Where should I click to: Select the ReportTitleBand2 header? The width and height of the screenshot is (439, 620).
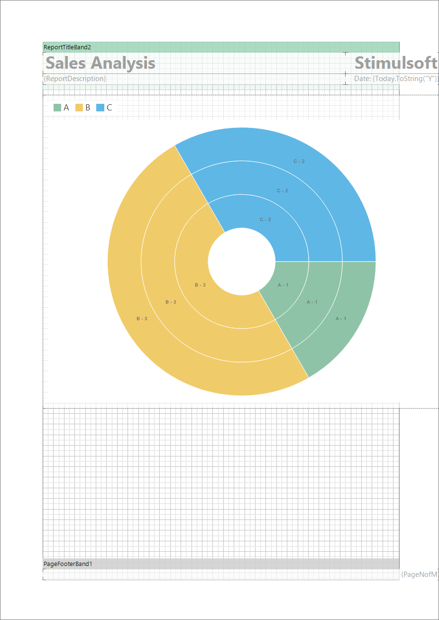(221, 47)
